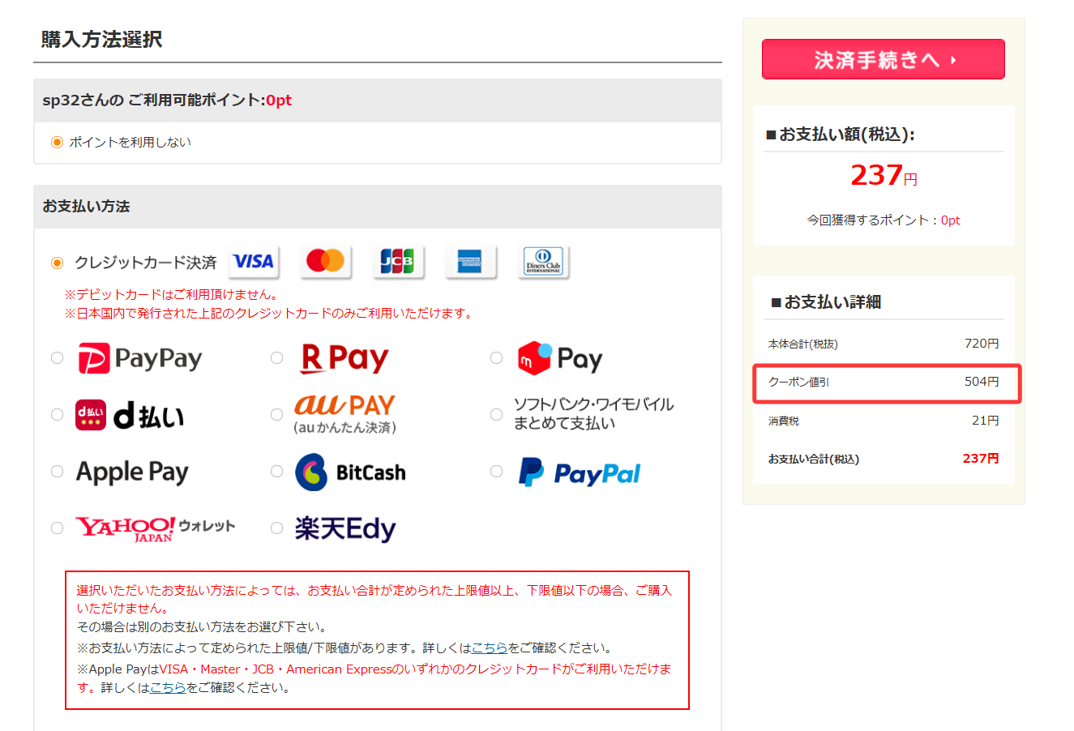Click the 消費税 label

784,421
